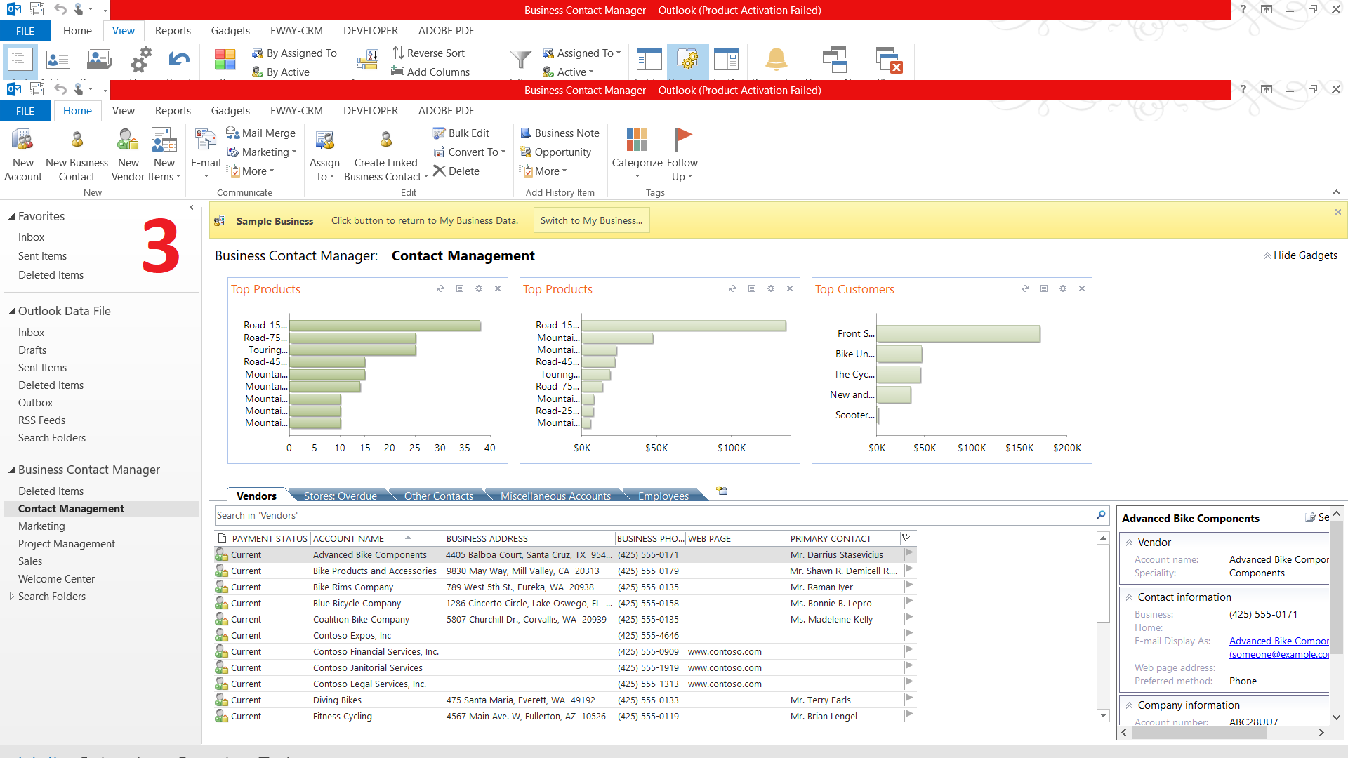Viewport: 1348px width, 758px height.
Task: Click the Assign To icon
Action: [324, 140]
